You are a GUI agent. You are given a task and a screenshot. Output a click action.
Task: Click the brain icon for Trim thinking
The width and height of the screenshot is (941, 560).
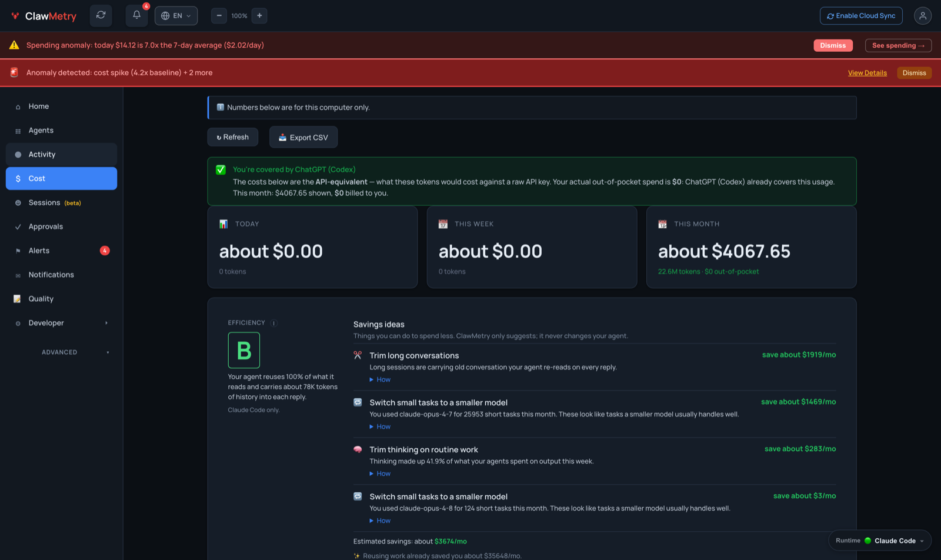(358, 449)
